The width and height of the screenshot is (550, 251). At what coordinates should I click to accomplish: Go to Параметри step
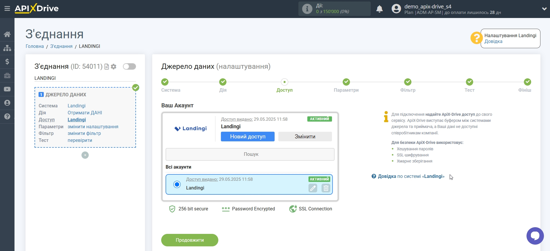point(346,82)
